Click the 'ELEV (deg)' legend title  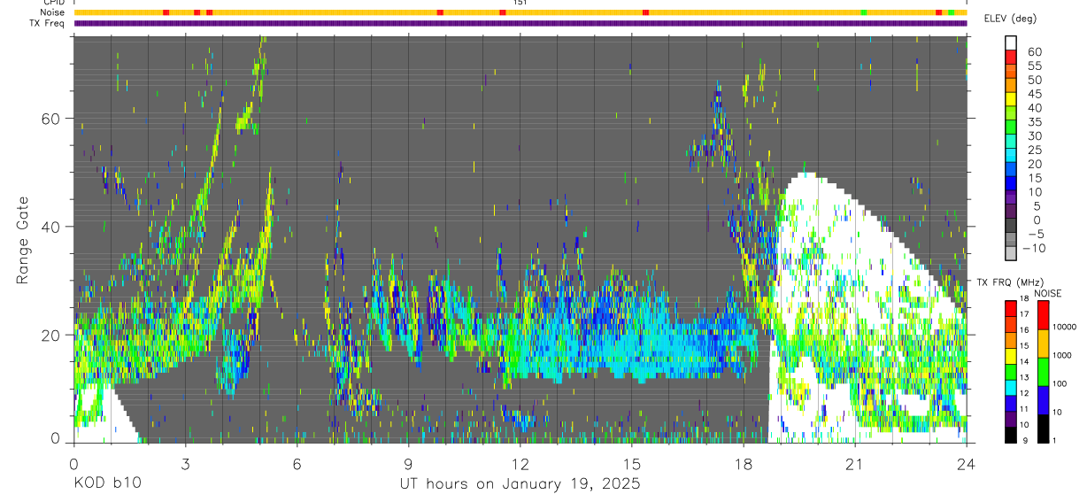[1011, 19]
